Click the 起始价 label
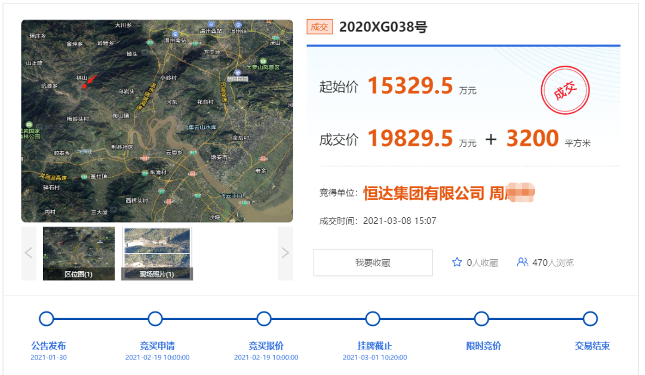This screenshot has width=645, height=375. pyautogui.click(x=339, y=87)
